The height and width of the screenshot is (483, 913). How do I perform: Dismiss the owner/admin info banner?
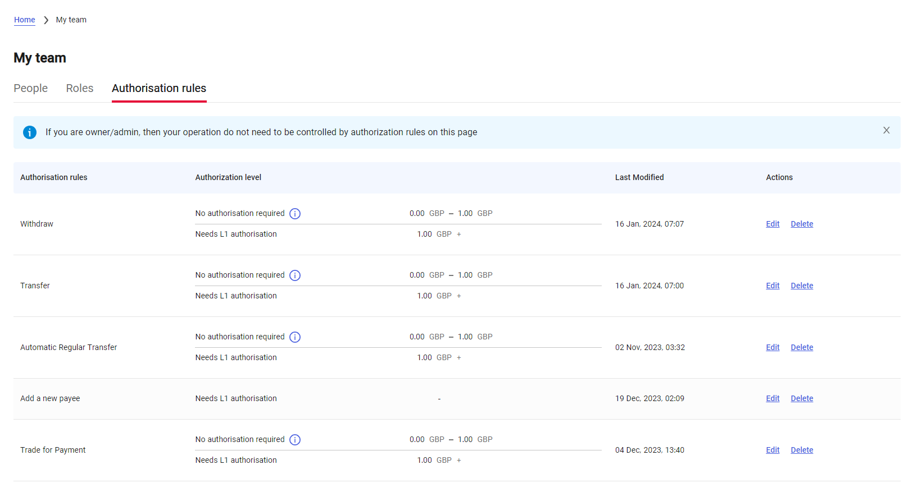(886, 130)
